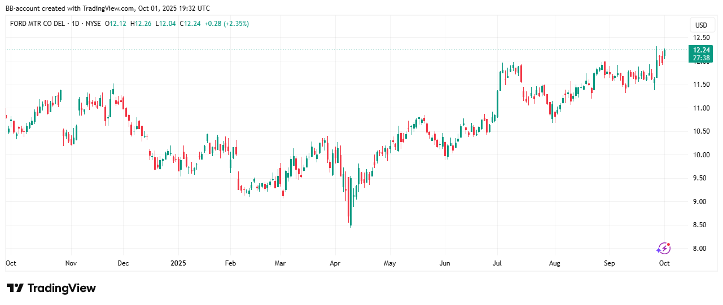Viewport: 723px width, 305px height.
Task: Click the Nov label on the time axis
Action: [71, 263]
